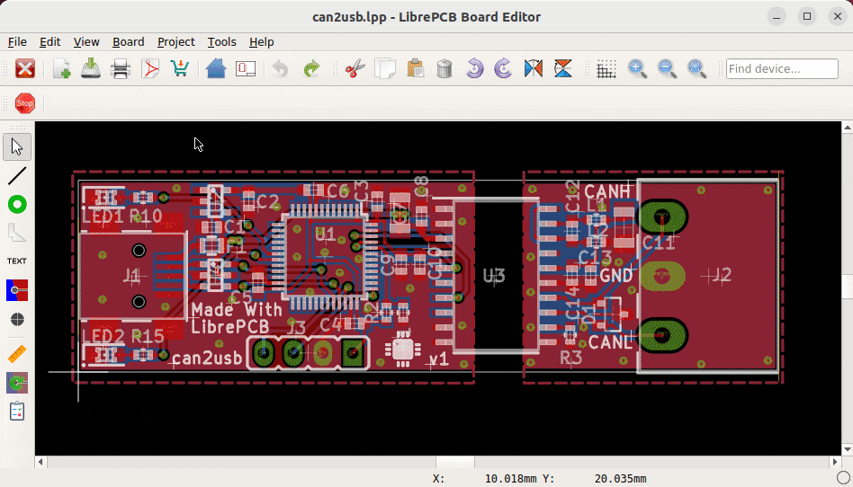Click the Cut scissors icon

[355, 68]
